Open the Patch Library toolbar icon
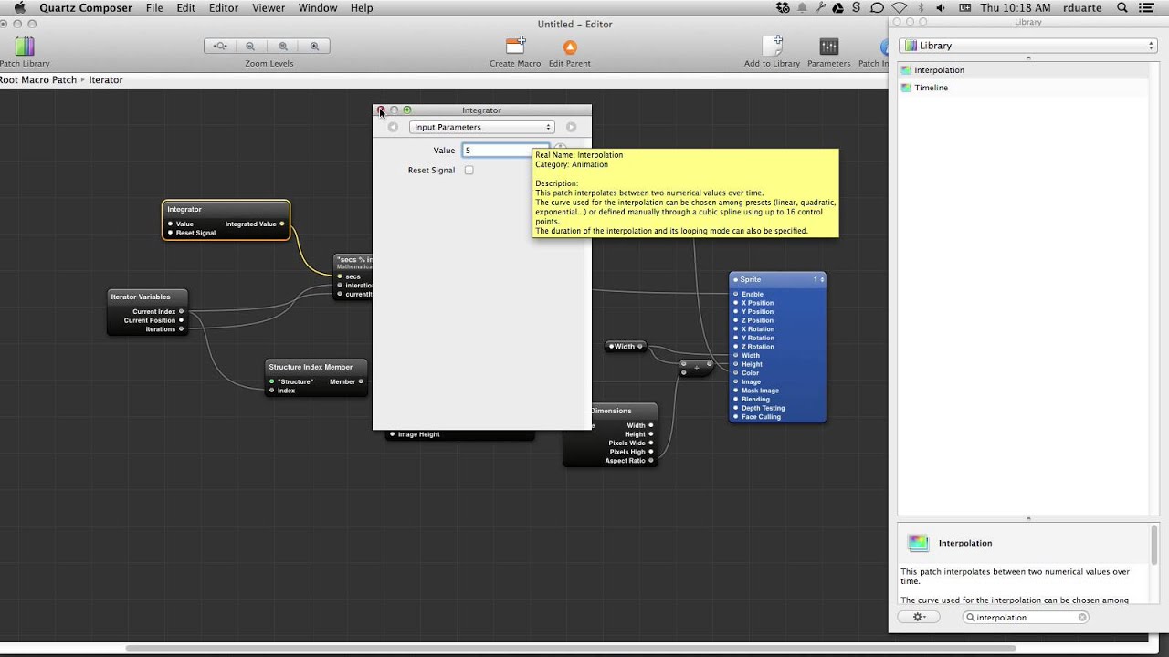This screenshot has width=1169, height=657. pyautogui.click(x=25, y=46)
